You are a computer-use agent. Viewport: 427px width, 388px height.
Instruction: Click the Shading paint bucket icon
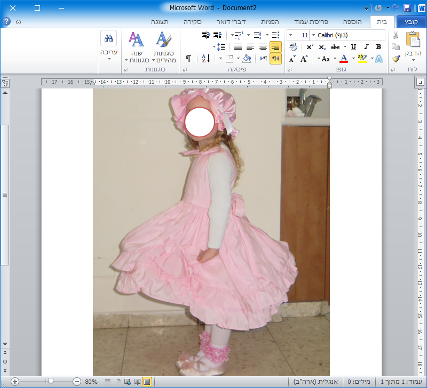click(247, 59)
